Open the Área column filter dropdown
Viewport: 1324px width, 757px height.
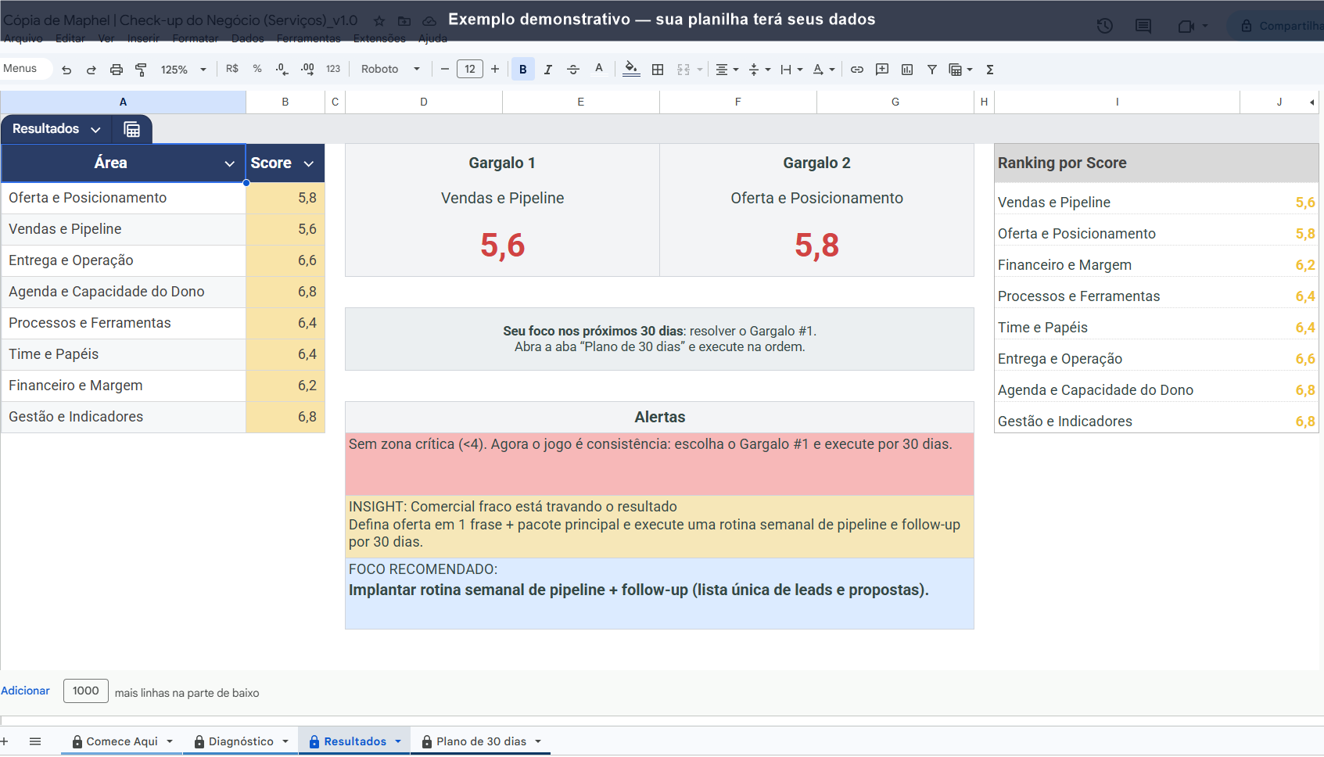tap(230, 163)
